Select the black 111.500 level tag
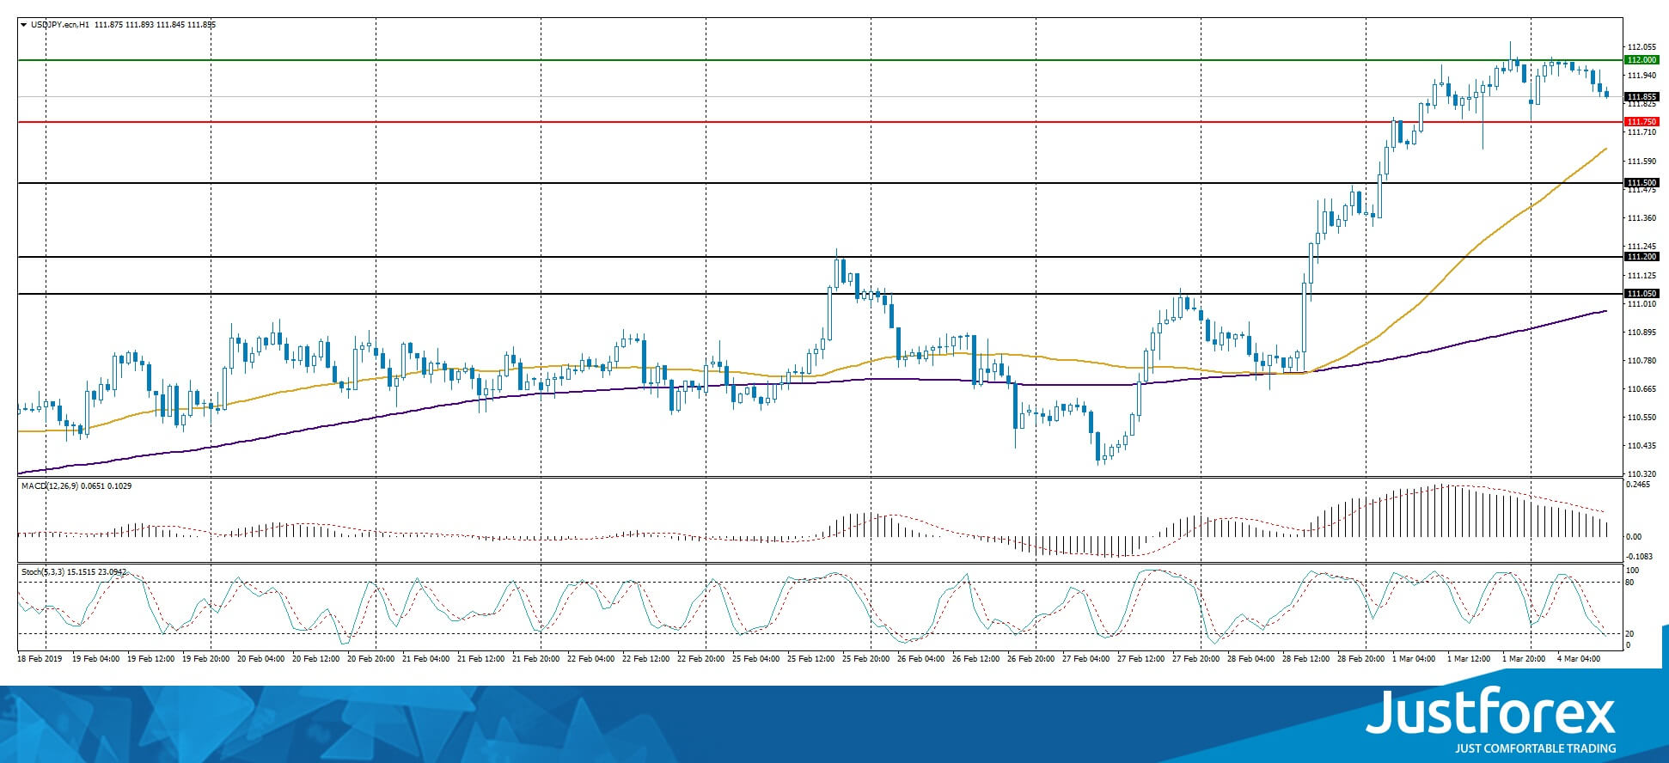The image size is (1669, 763). click(1641, 183)
